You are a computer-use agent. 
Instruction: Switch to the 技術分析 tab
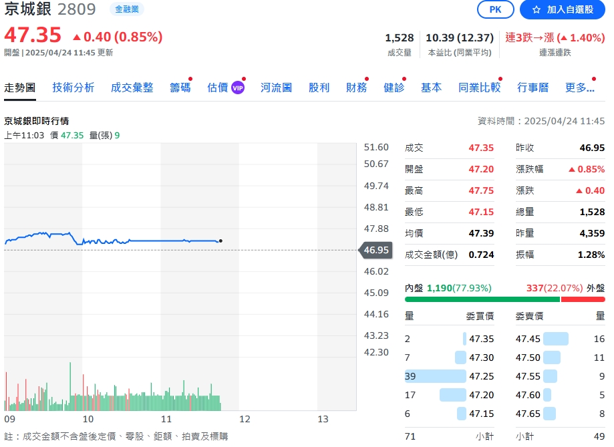tap(73, 88)
